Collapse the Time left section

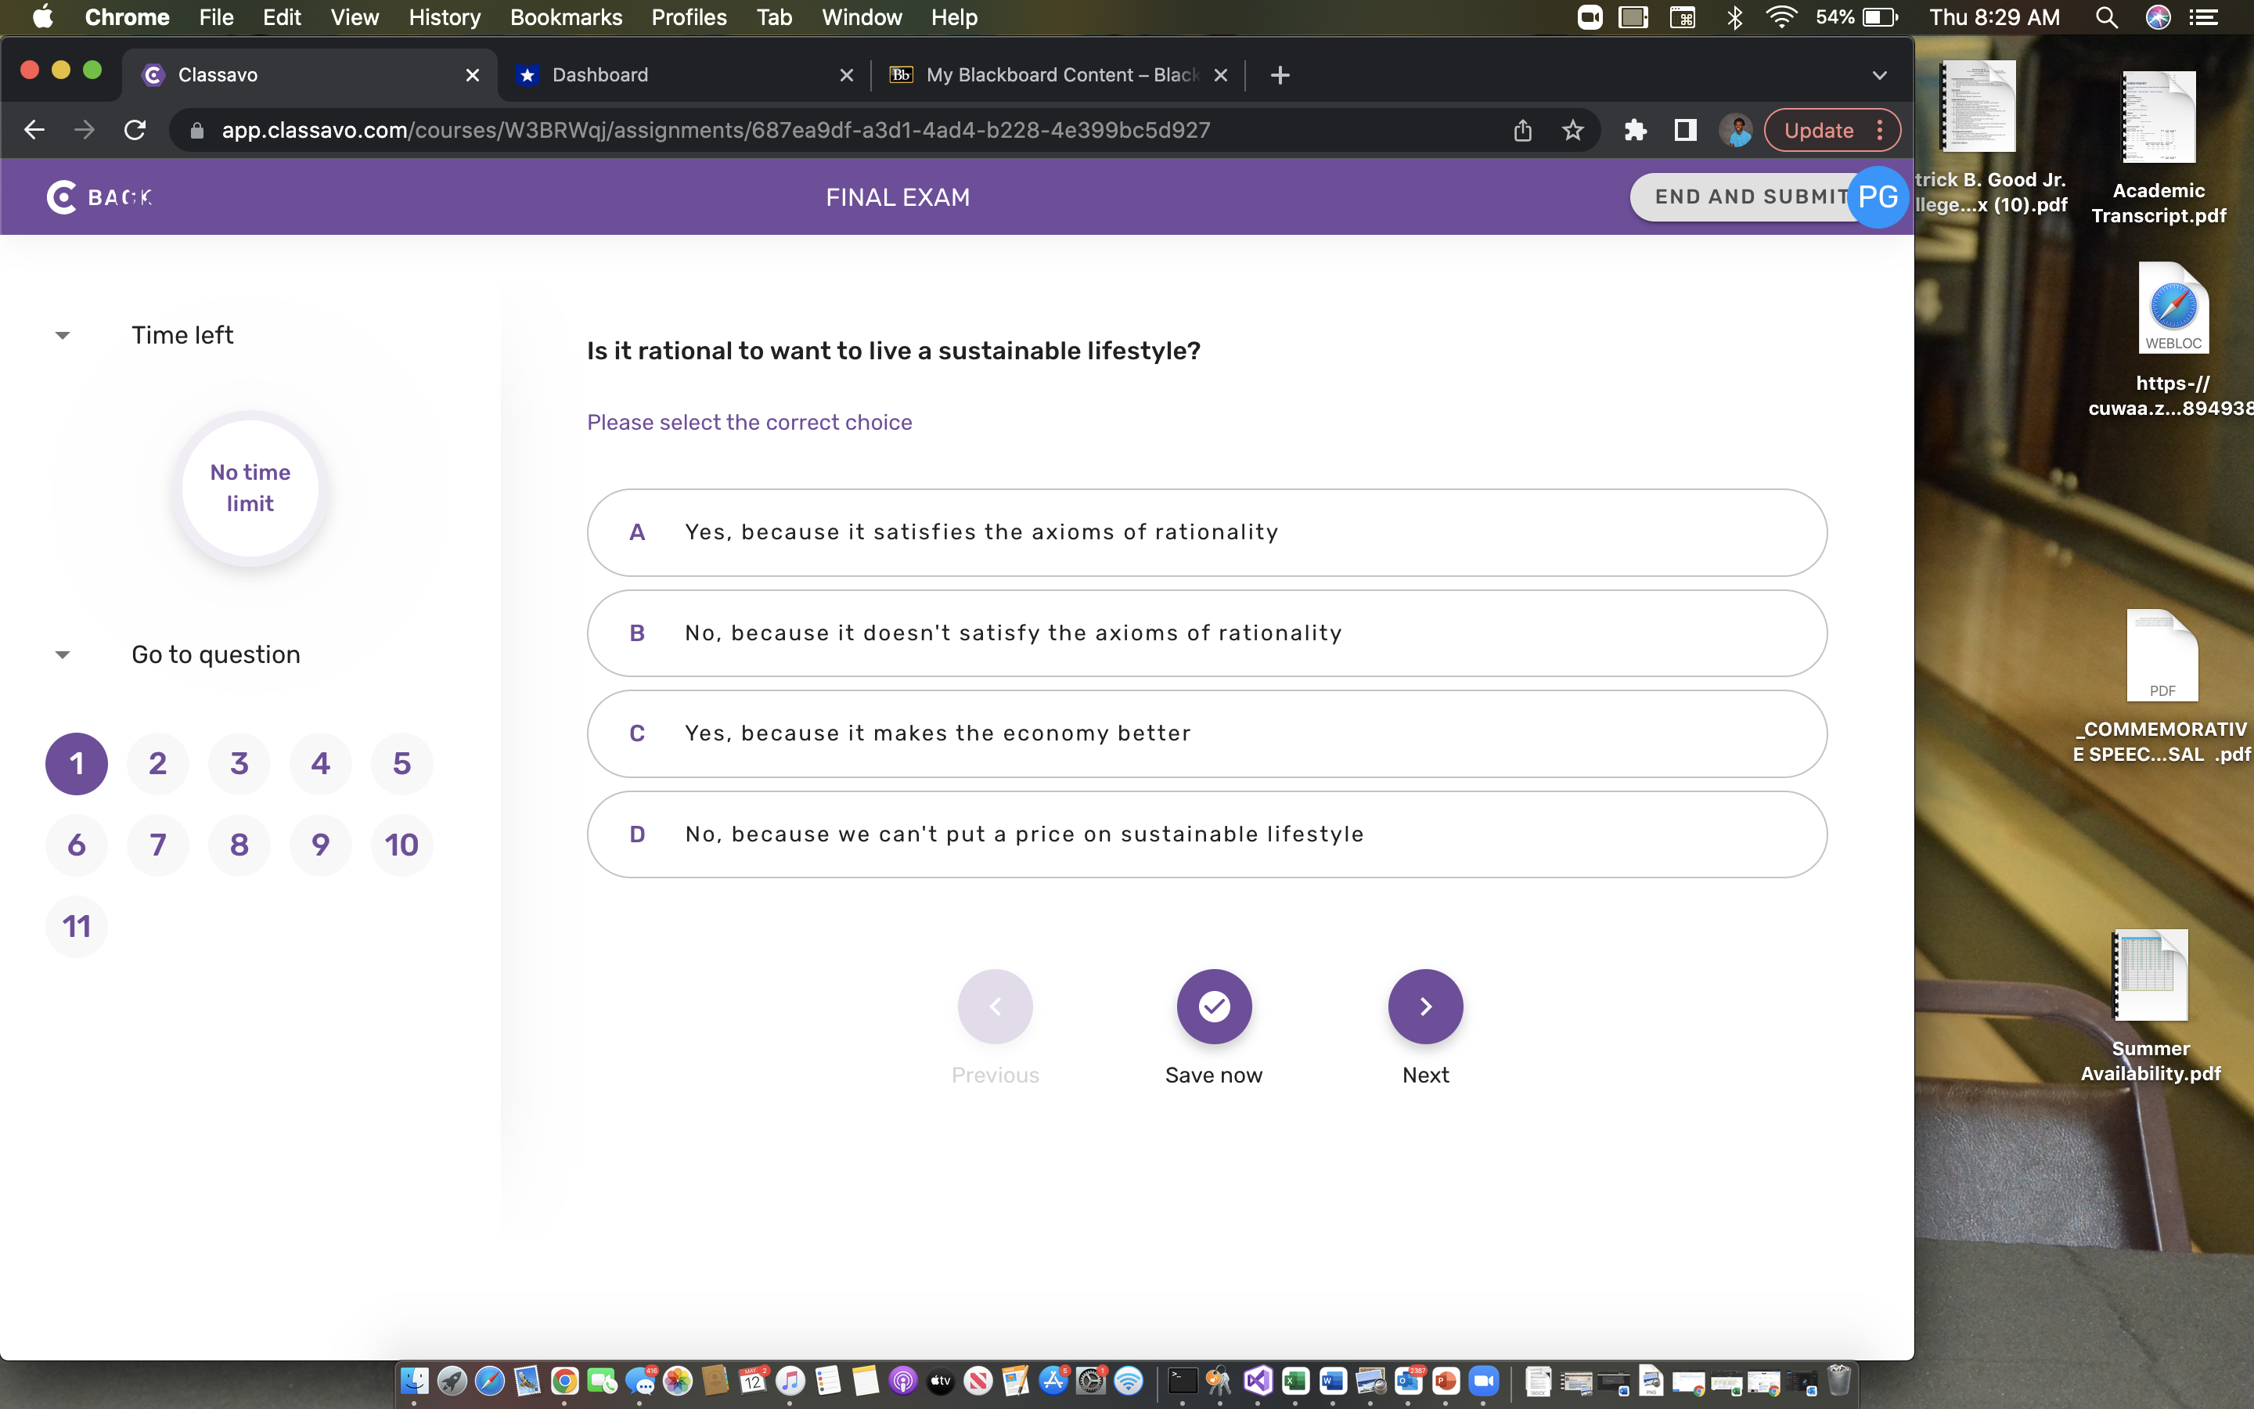pyautogui.click(x=62, y=334)
